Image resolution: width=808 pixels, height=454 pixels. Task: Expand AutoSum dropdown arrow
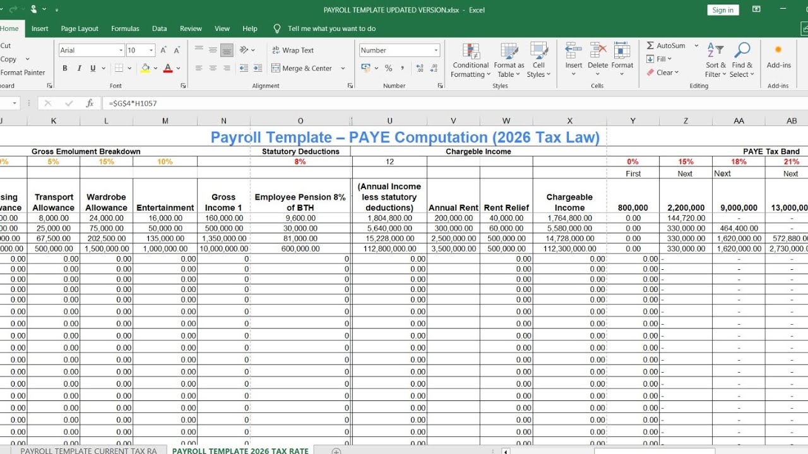pyautogui.click(x=696, y=45)
